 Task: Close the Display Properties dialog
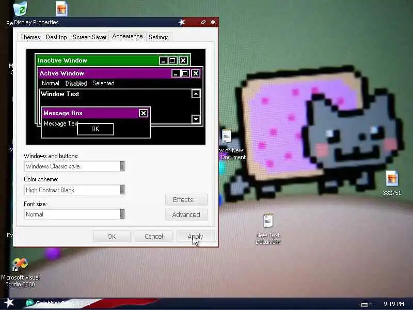point(213,22)
